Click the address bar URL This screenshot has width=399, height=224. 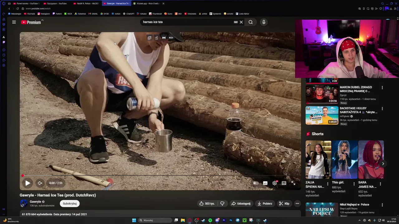coord(38,9)
